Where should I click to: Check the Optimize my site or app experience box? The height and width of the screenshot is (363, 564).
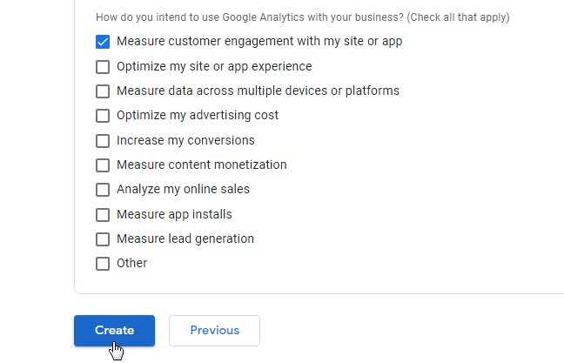point(103,66)
